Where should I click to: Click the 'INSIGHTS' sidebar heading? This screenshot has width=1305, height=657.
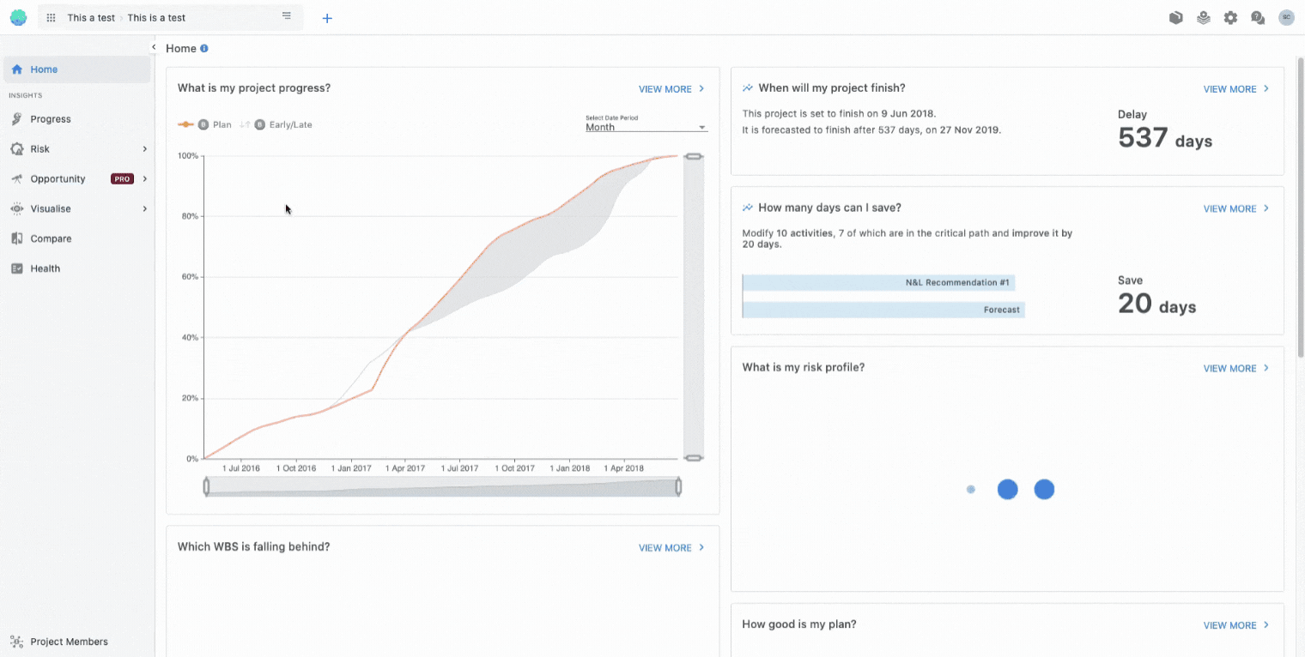tap(25, 95)
